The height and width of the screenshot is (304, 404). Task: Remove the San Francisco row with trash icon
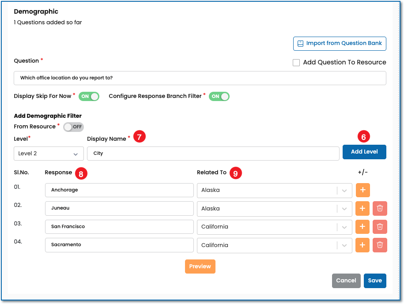(x=380, y=227)
